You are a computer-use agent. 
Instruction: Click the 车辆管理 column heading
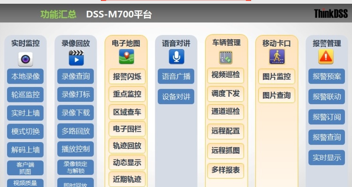click(226, 42)
